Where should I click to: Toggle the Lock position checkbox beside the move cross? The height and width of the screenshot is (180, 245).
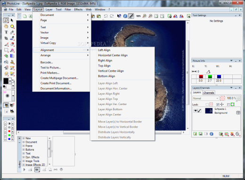(x=218, y=105)
